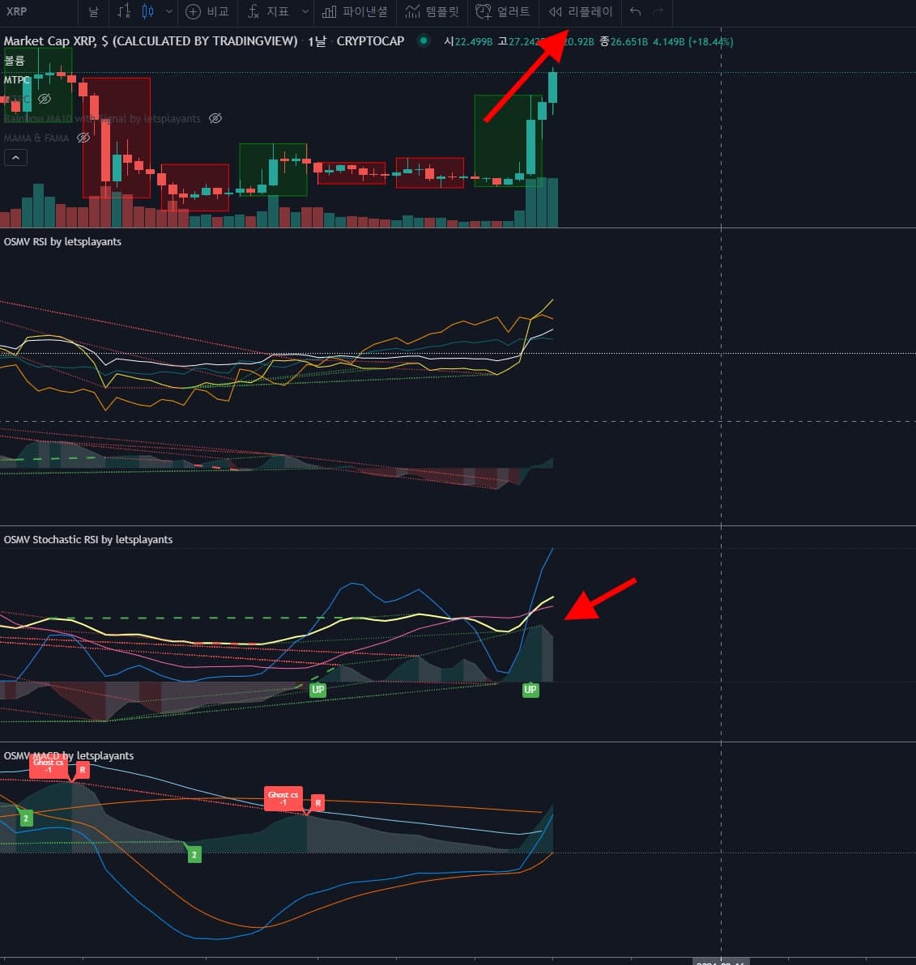Open the fx 지표 indicators dialog

click(x=268, y=11)
